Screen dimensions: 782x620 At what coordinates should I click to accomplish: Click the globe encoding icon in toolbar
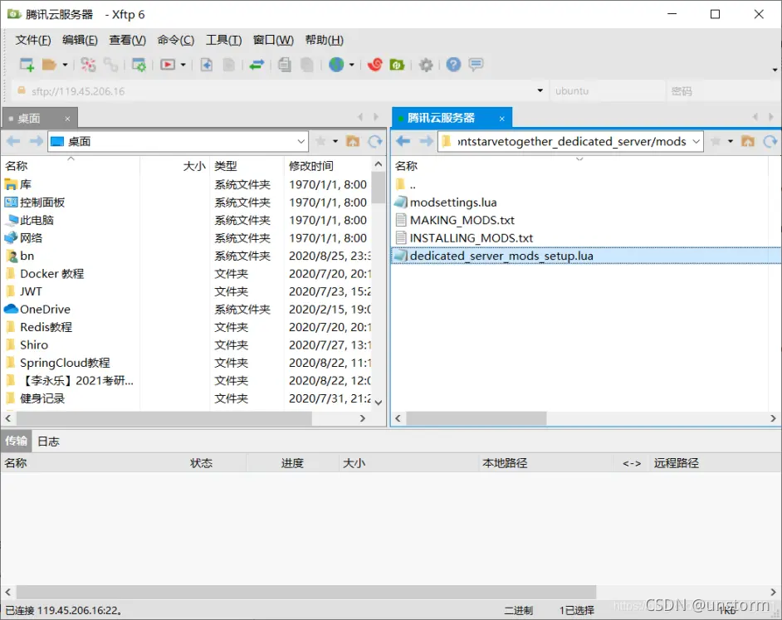pyautogui.click(x=337, y=65)
